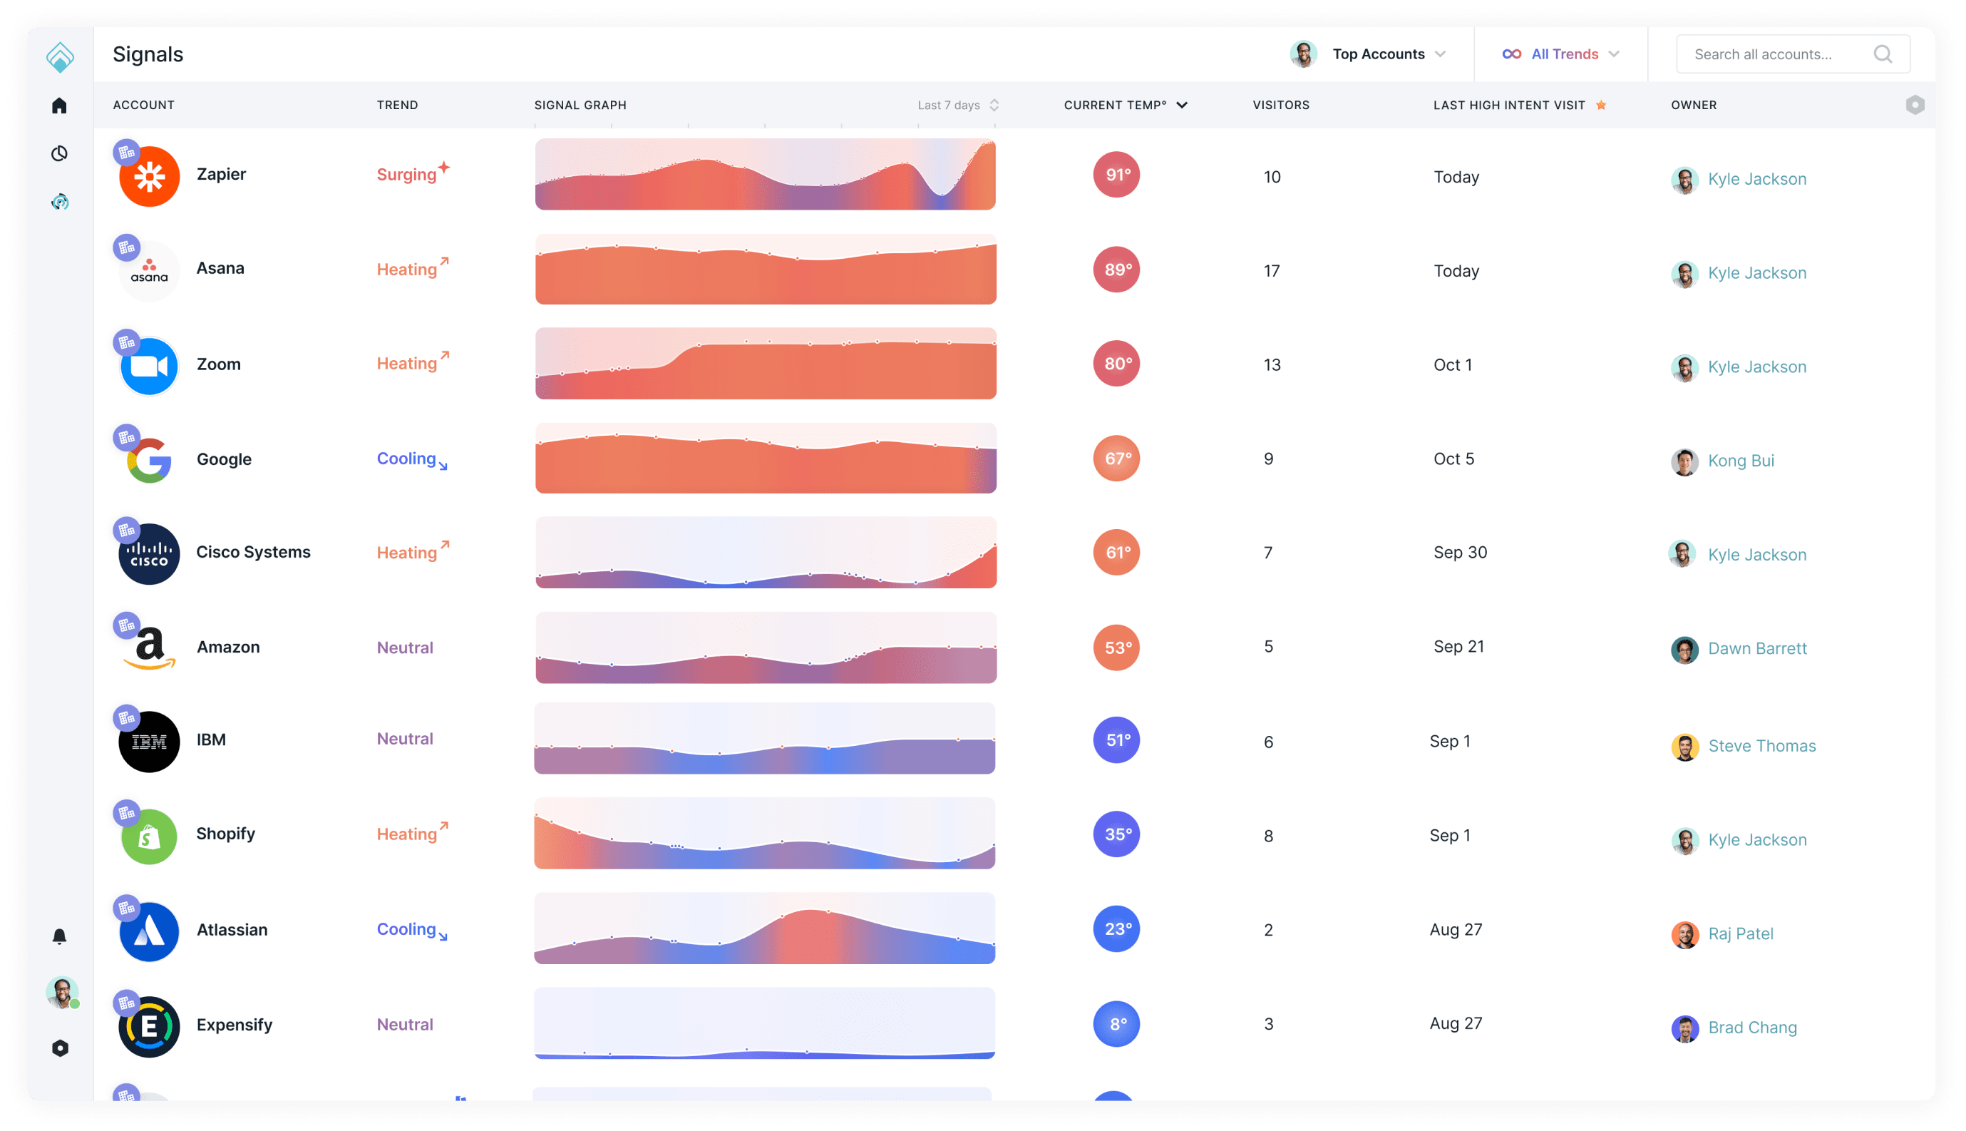Viewport: 1966px width, 1131px height.
Task: Open the Cisco Systems signal graph
Action: tap(765, 553)
